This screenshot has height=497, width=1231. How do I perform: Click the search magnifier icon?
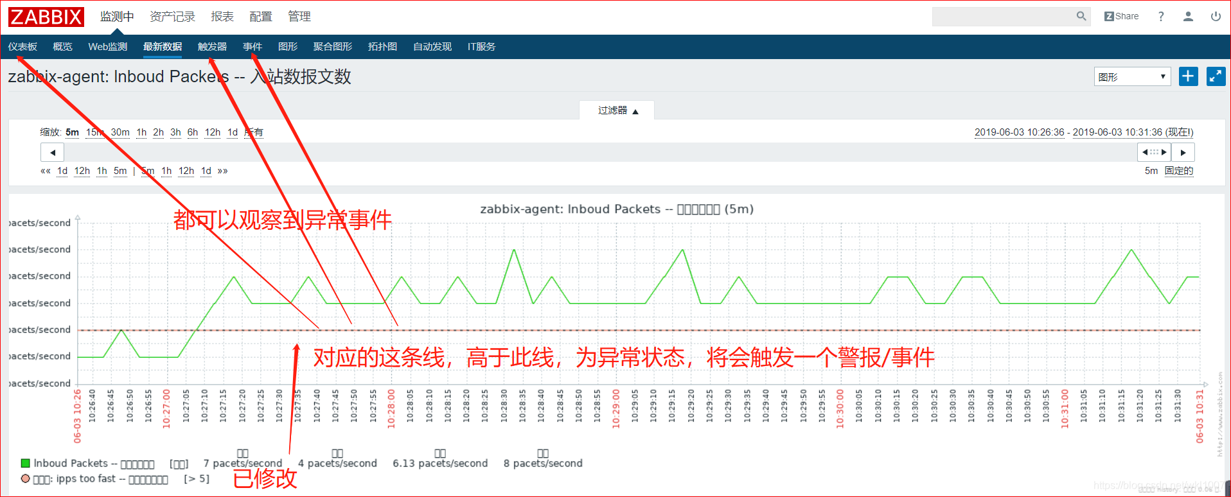pyautogui.click(x=1081, y=17)
